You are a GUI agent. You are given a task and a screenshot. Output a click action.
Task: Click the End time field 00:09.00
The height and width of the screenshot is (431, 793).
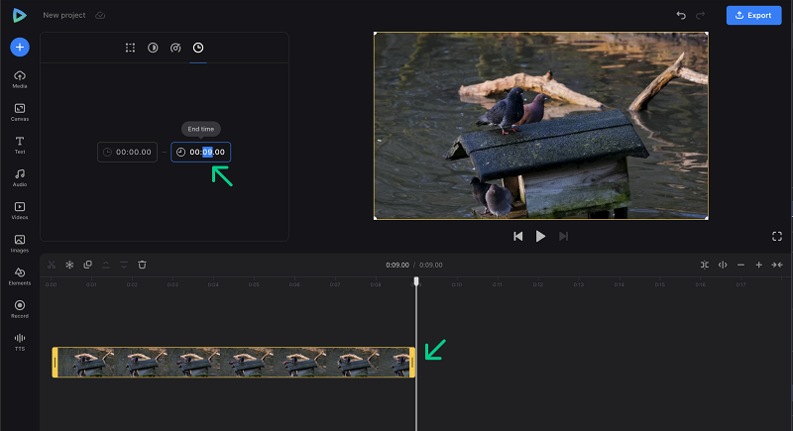pyautogui.click(x=201, y=152)
